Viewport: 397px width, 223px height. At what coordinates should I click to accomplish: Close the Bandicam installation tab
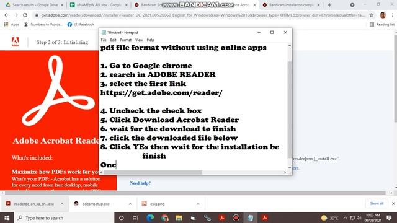318,5
